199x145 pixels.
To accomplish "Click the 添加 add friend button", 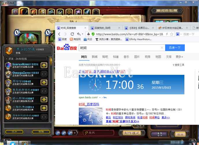I will tap(14, 132).
